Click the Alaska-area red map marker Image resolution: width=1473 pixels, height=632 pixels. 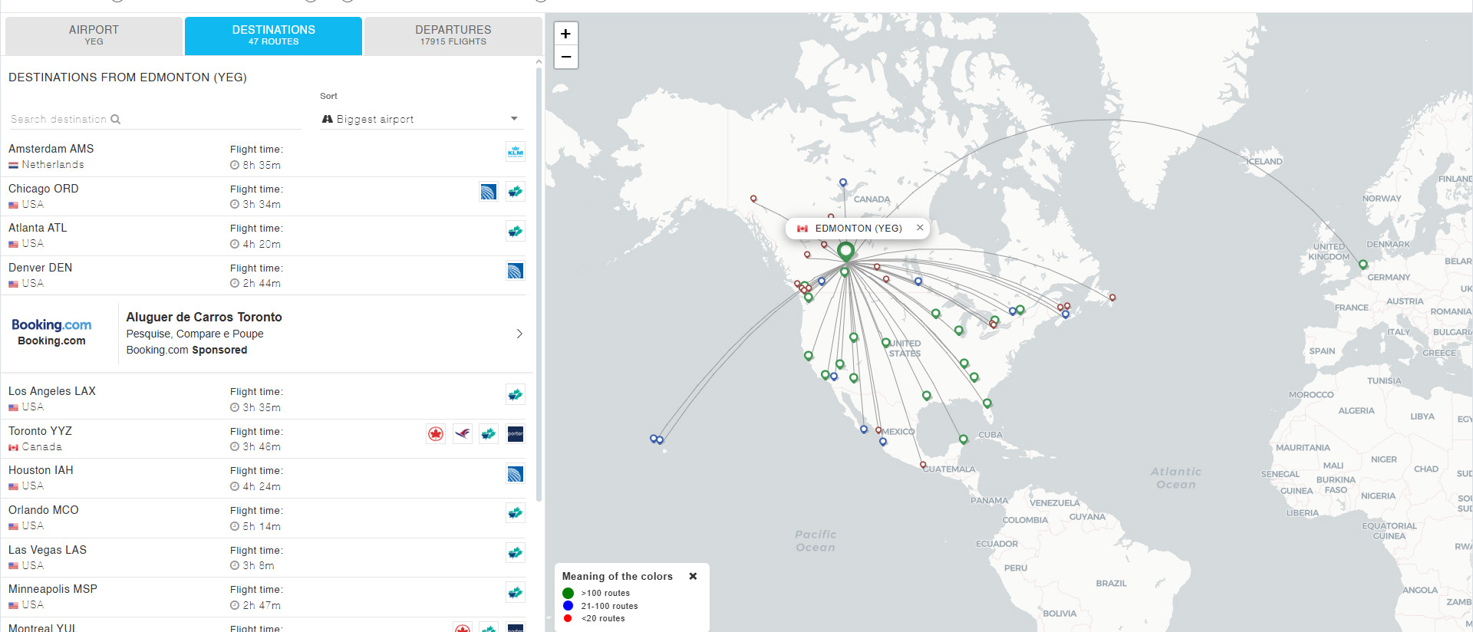coord(753,199)
